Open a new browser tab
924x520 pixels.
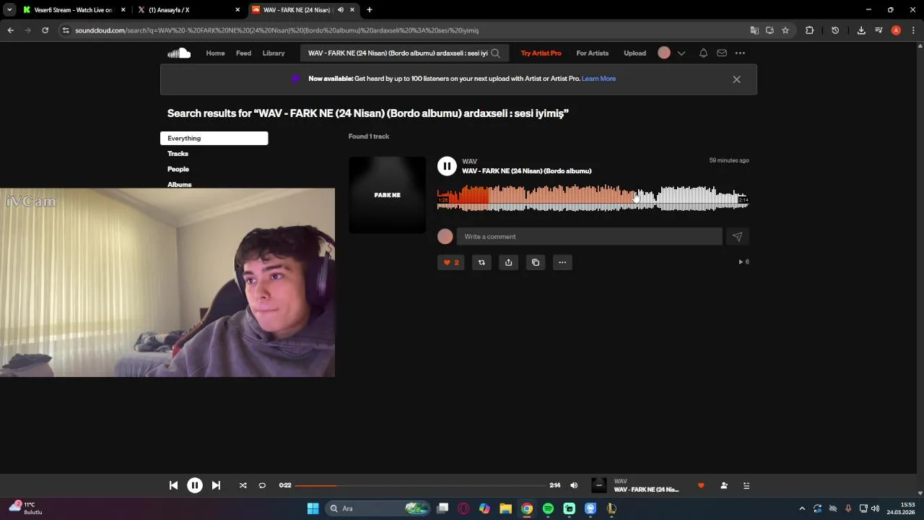(x=370, y=10)
